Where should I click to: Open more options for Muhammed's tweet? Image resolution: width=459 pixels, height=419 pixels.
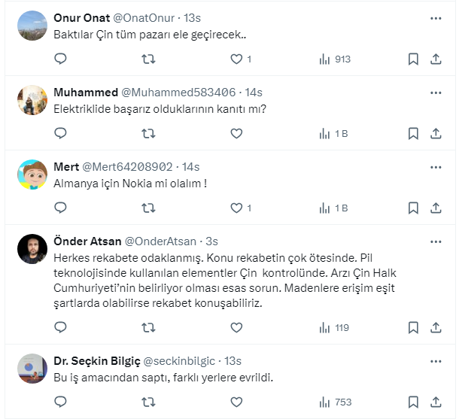point(436,93)
